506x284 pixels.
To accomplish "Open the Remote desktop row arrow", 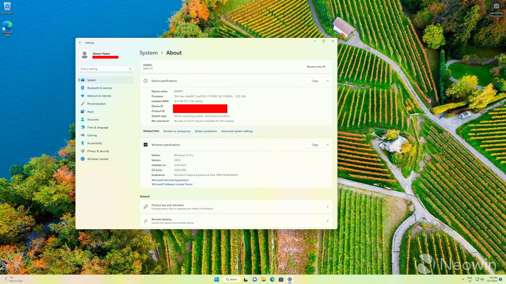I will pos(328,221).
